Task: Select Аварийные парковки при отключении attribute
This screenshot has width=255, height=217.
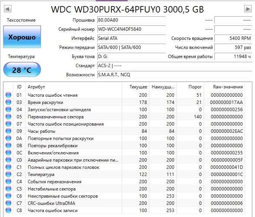Action: click(73, 160)
